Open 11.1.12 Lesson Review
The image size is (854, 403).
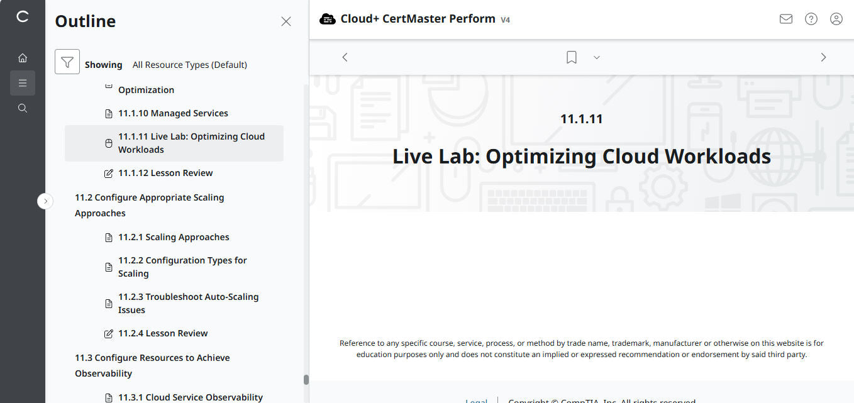click(165, 172)
